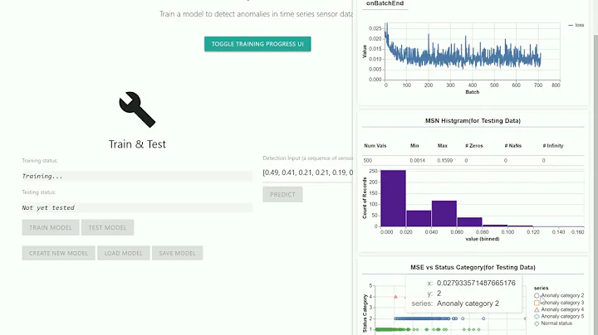Screen dimensions: 598x335
Task: Click the Predict button
Action: coord(282,195)
